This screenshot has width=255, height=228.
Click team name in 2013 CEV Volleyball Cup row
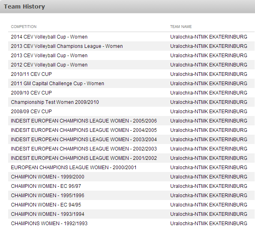coord(209,56)
